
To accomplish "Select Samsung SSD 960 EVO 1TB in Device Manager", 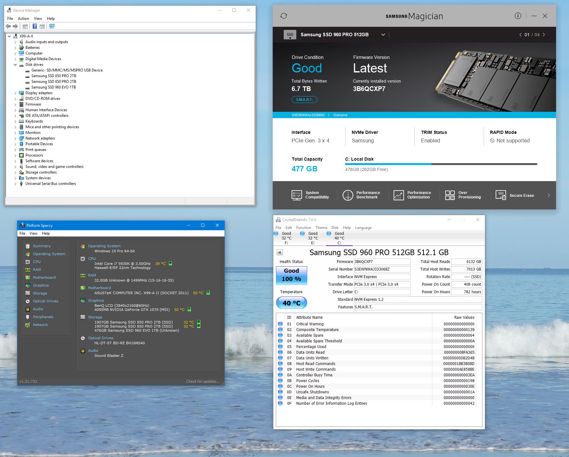I will pos(54,87).
